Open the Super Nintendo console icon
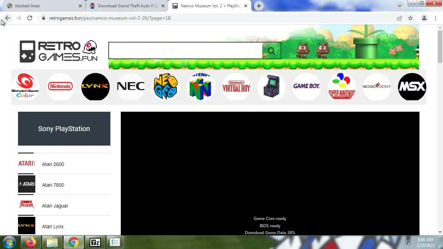The image size is (443, 249). (x=342, y=86)
